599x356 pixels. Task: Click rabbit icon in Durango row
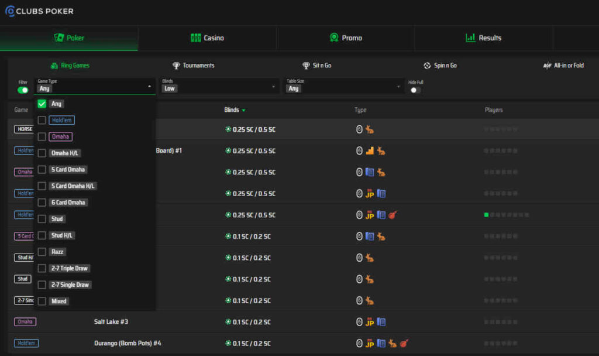[x=393, y=343]
